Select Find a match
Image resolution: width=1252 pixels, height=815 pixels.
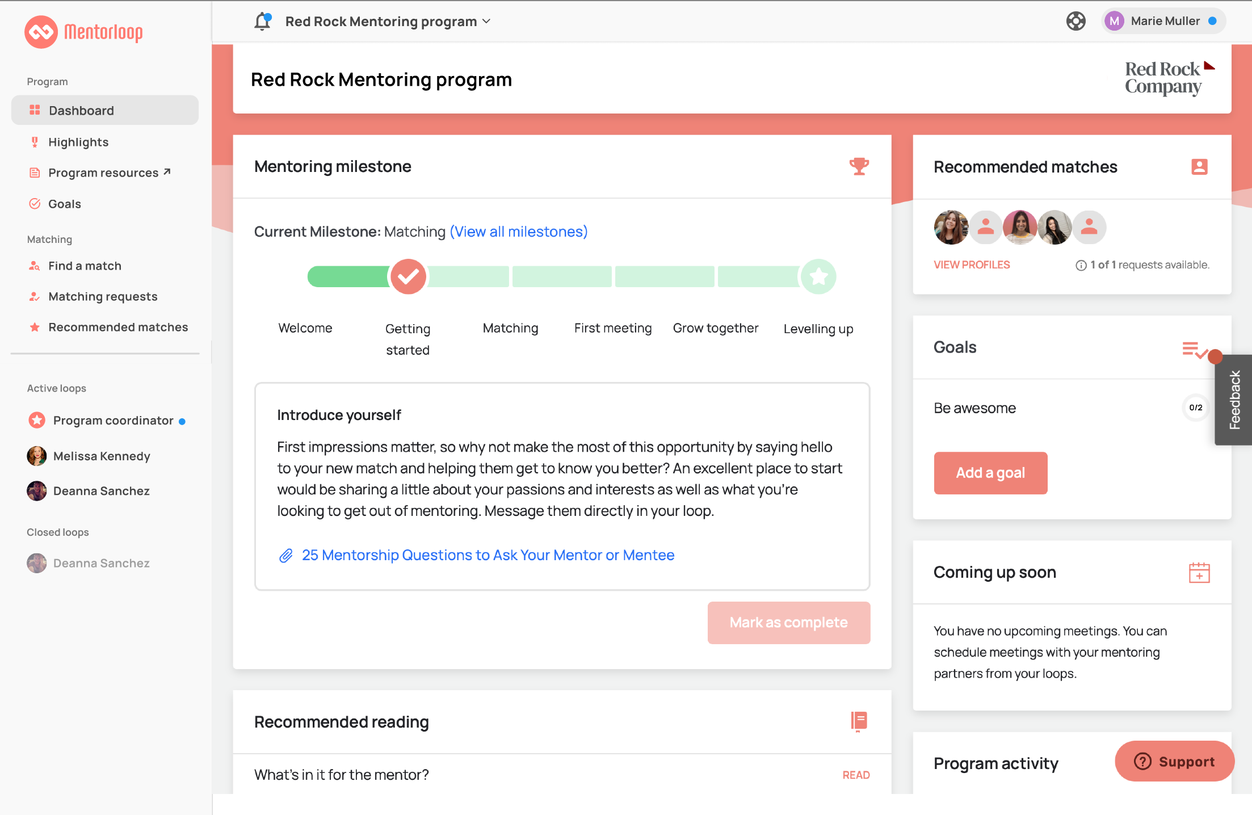click(85, 266)
